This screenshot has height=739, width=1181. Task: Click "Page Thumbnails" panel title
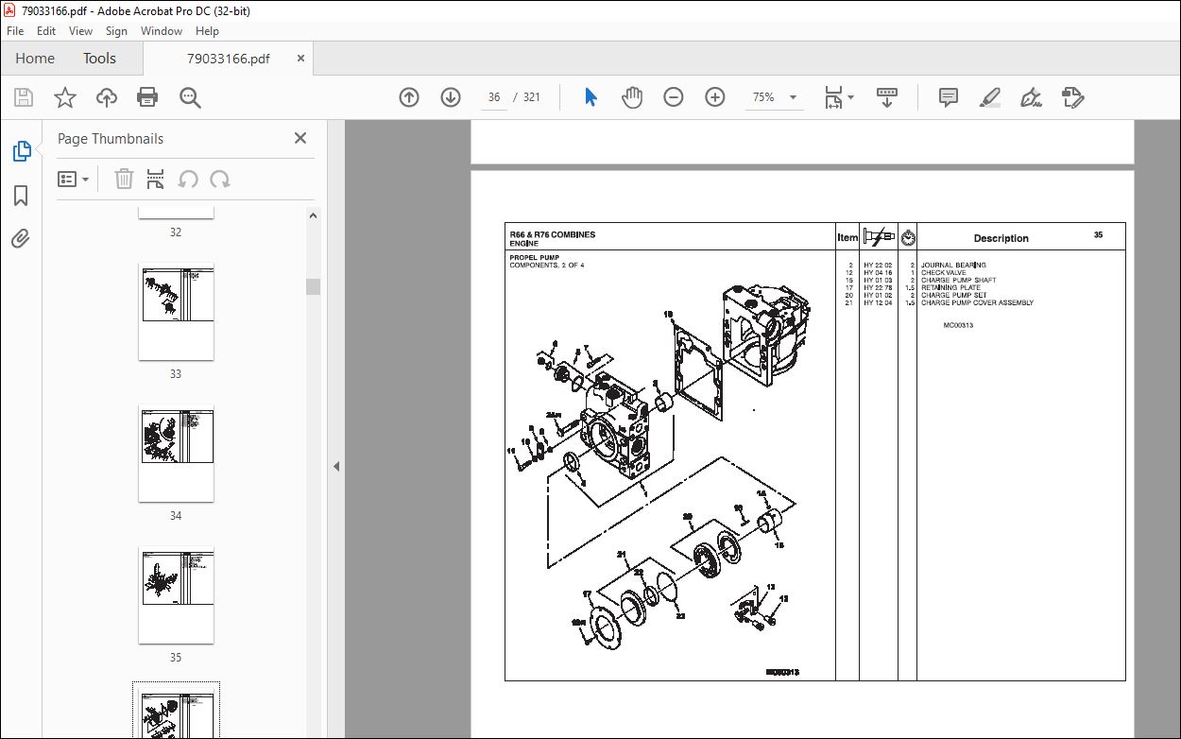point(111,138)
